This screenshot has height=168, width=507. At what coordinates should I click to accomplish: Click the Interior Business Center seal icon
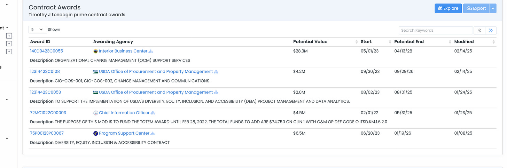click(96, 51)
